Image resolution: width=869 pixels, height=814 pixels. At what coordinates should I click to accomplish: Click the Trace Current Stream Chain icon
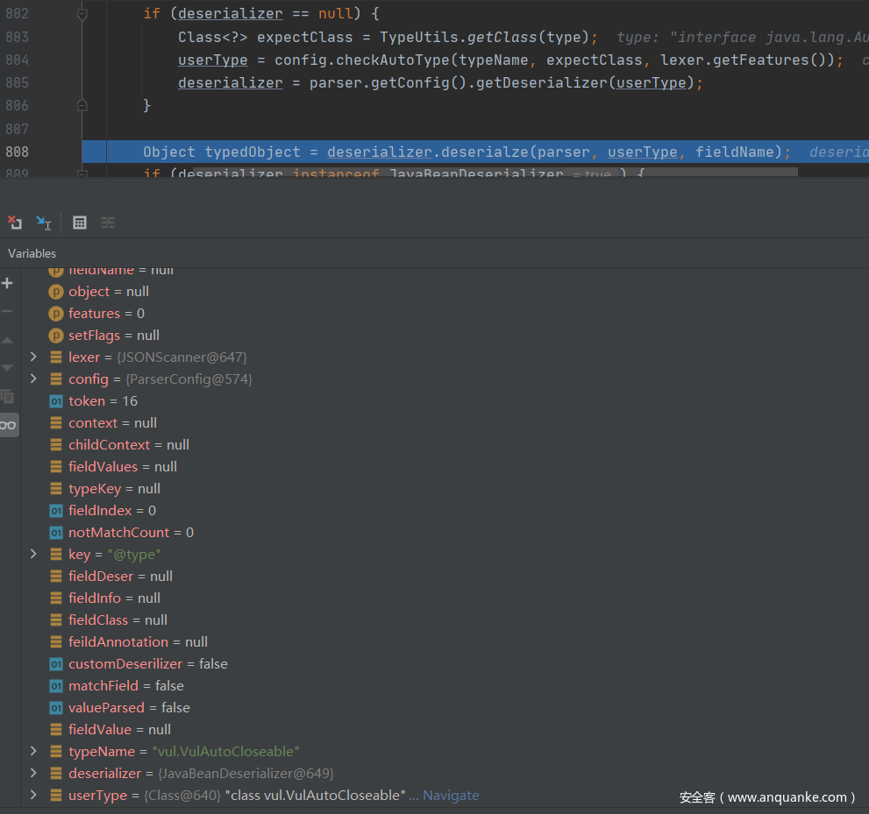108,223
